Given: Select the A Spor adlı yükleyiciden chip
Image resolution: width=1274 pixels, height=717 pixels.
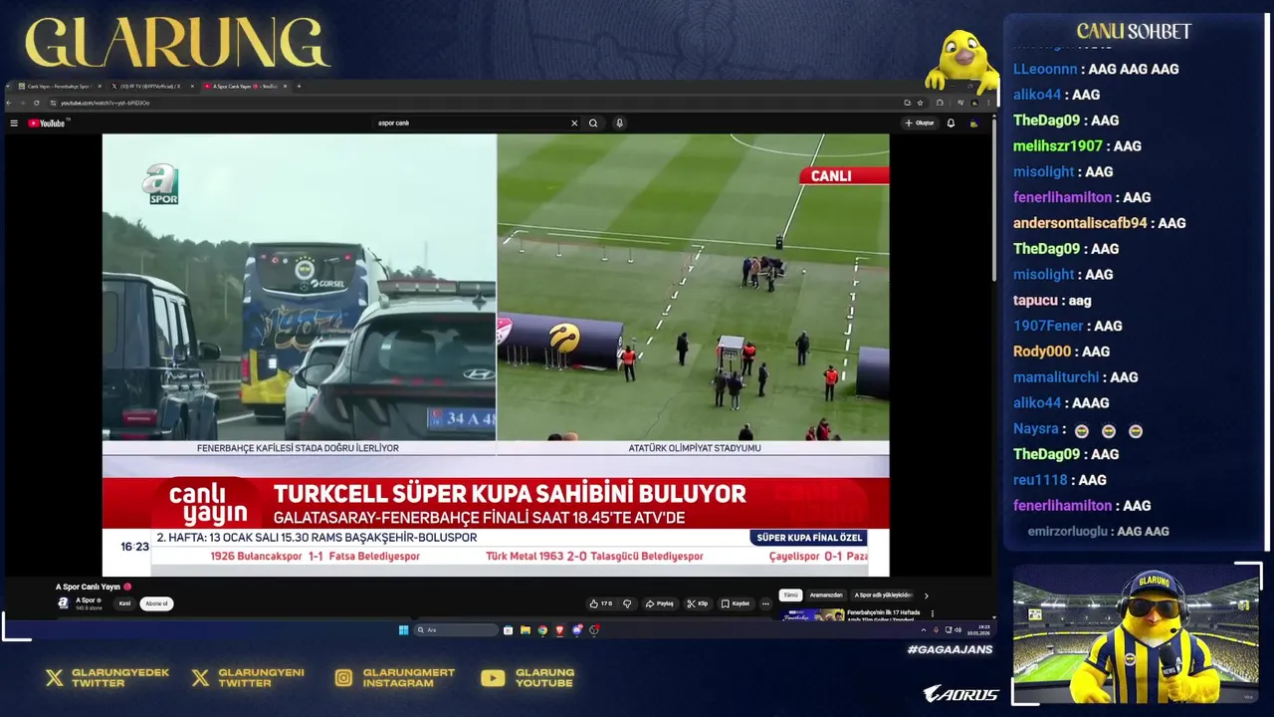Looking at the screenshot, I should [x=883, y=596].
